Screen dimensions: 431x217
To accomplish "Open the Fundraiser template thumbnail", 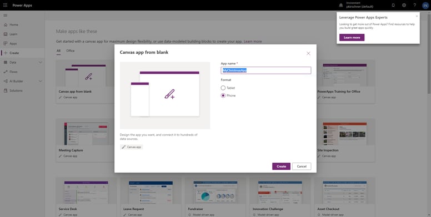I will click(215, 192).
